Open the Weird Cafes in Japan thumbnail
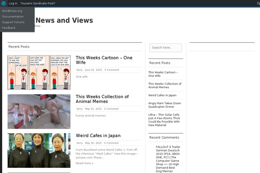The height and width of the screenshot is (173, 260). click(39, 151)
